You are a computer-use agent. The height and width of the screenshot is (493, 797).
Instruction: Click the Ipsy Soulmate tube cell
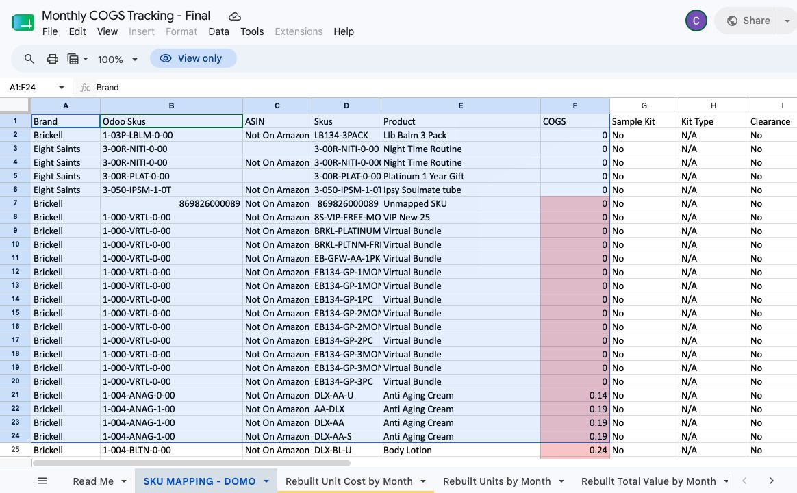click(461, 190)
